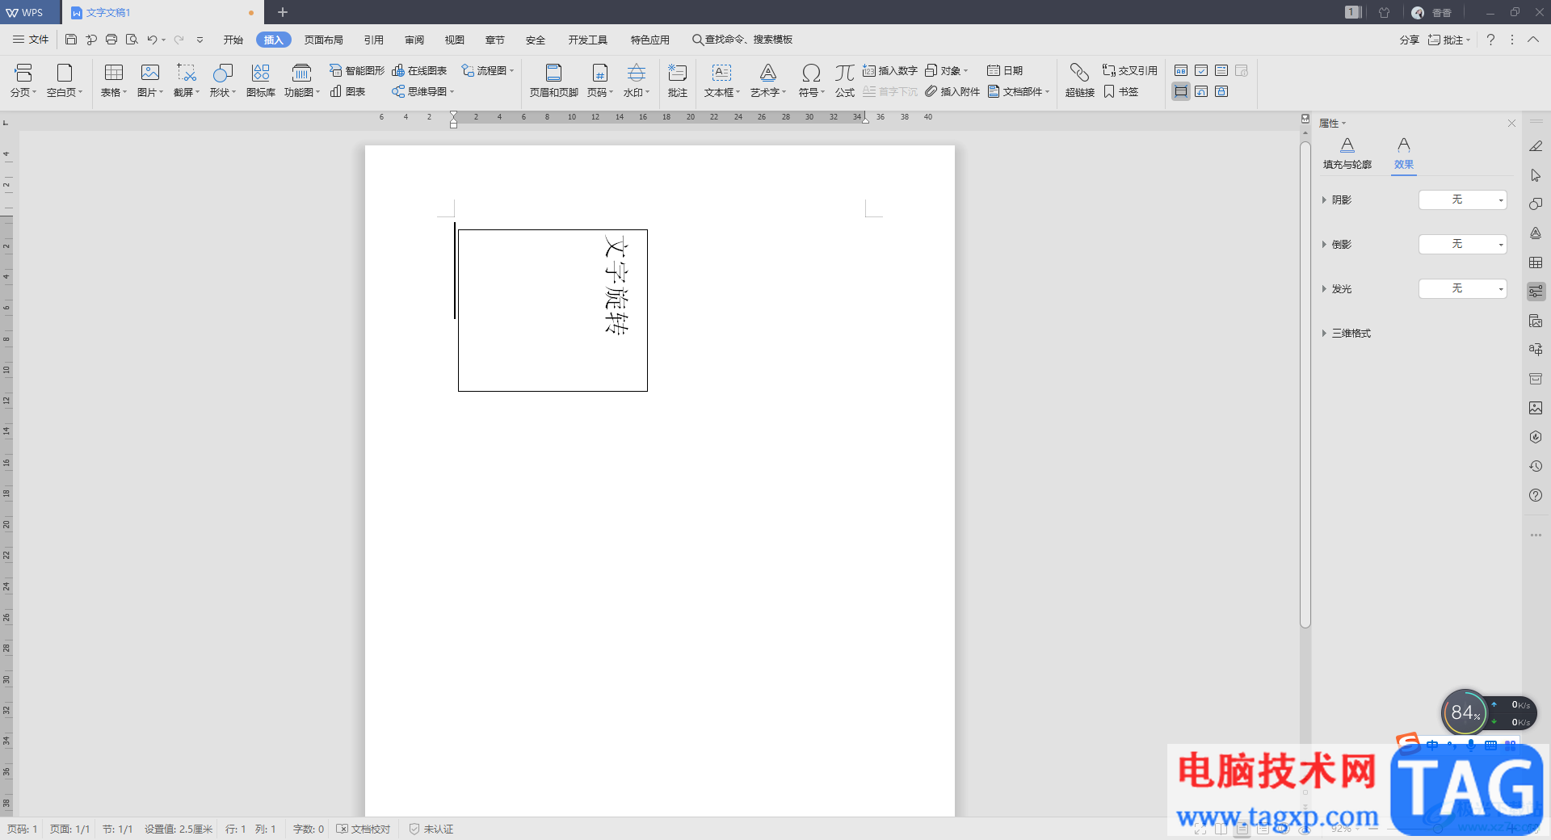This screenshot has width=1551, height=840.
Task: Toggle Document Proofing (文档校对) in status bar
Action: 364,829
